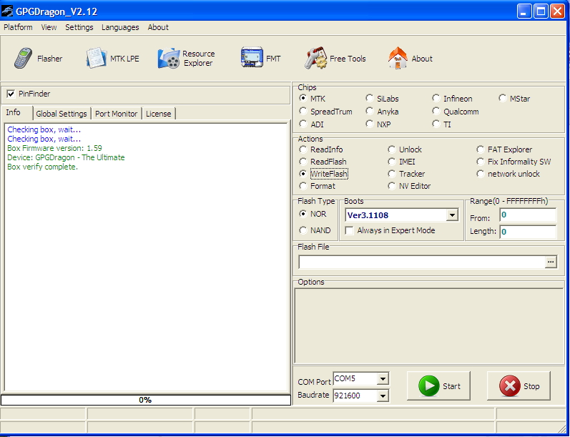Choose the Format action
570x437 pixels.
303,186
